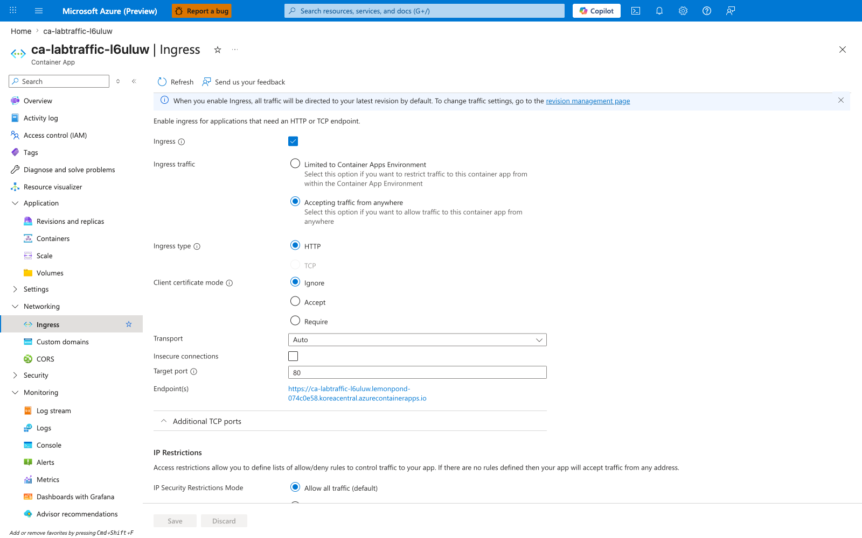Image resolution: width=862 pixels, height=538 pixels.
Task: Enable the Insecure connections checkbox
Action: [293, 356]
